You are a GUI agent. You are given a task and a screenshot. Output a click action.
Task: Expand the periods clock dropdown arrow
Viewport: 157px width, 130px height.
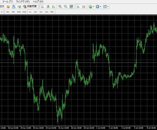[x=100, y=6]
